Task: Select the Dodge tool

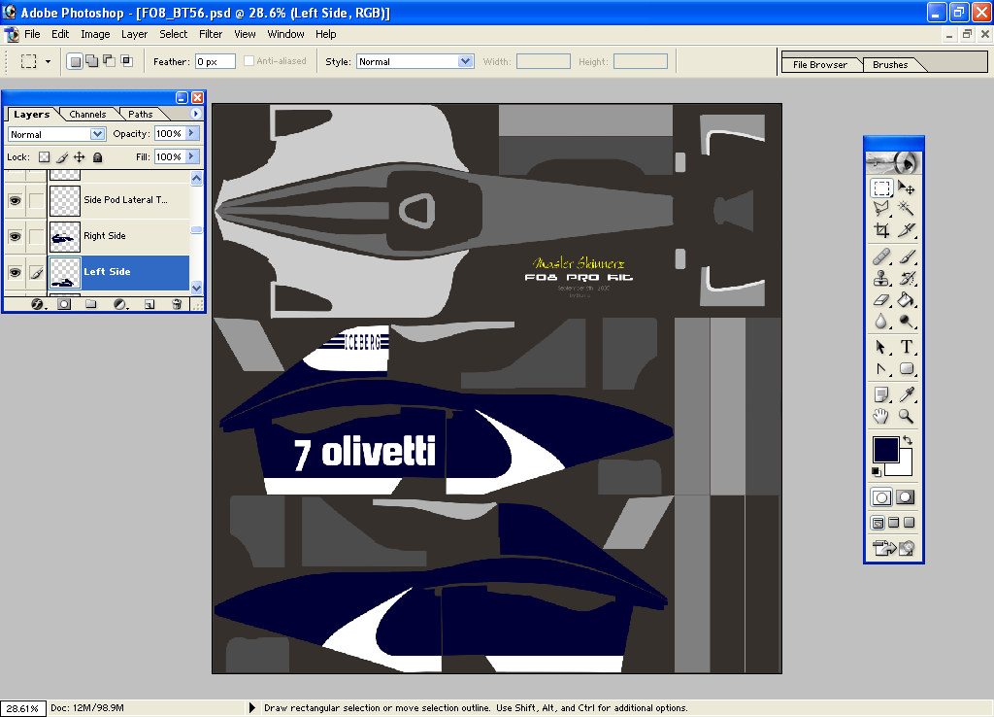Action: (906, 321)
